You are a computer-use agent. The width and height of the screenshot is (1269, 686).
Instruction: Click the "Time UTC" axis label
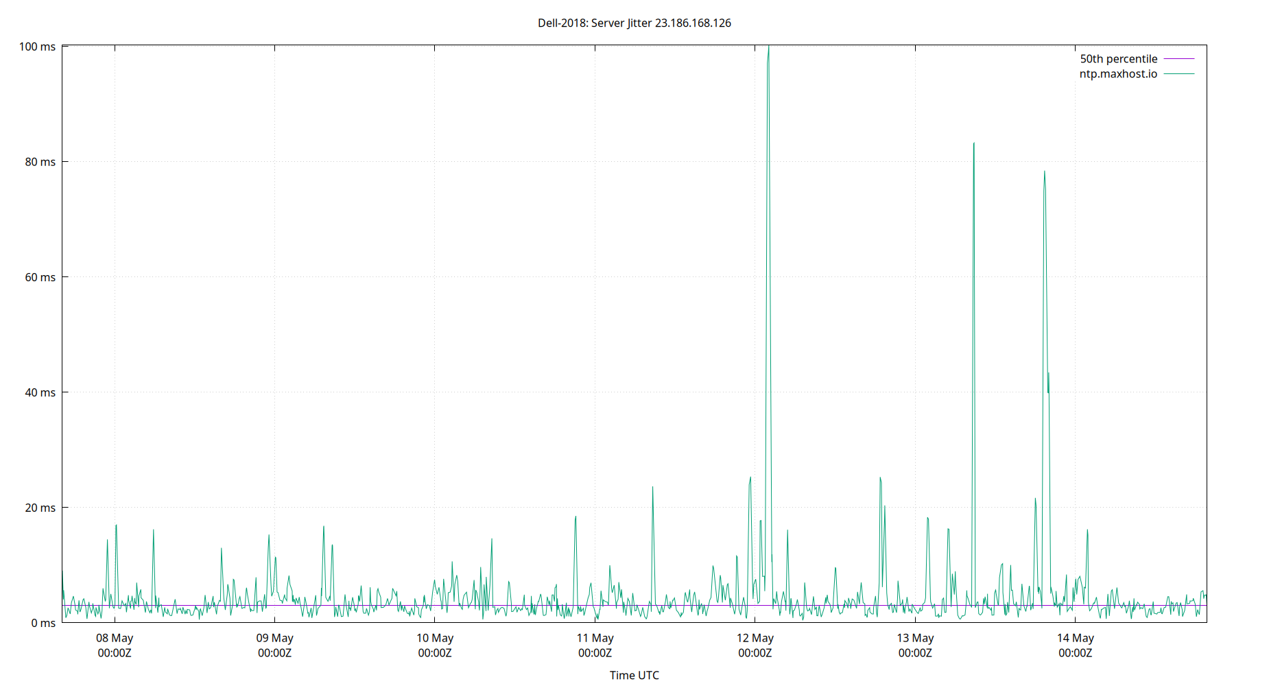click(x=634, y=675)
